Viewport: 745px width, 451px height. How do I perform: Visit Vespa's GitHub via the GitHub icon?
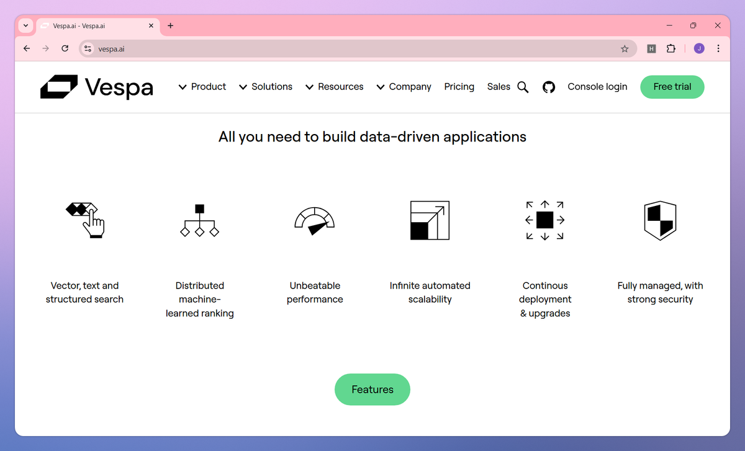549,87
